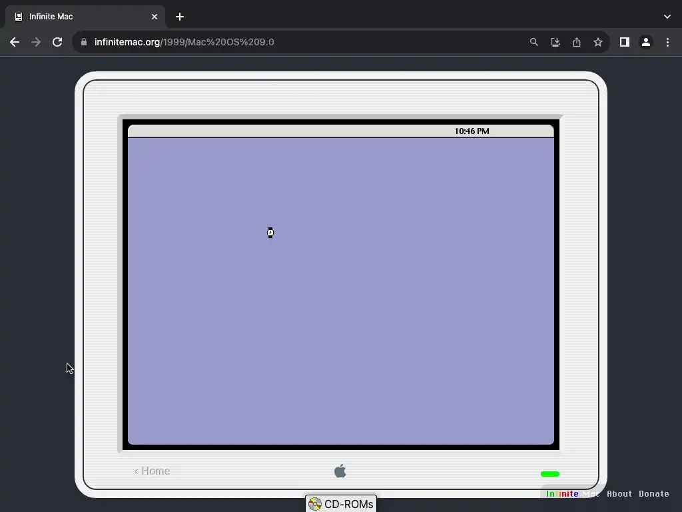This screenshot has height=512, width=682.
Task: Toggle browser side panel
Action: (625, 42)
